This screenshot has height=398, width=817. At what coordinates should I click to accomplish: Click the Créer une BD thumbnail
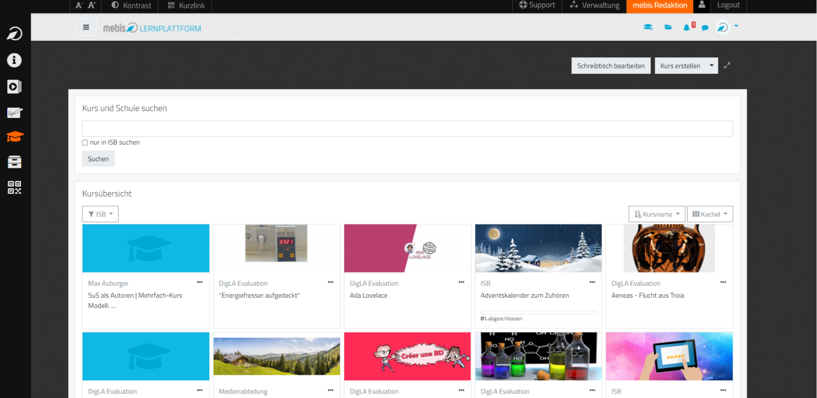407,357
